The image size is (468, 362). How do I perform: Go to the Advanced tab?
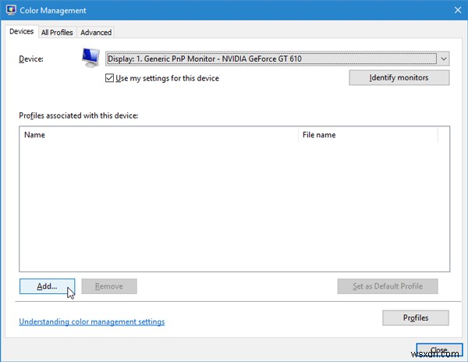tap(96, 32)
